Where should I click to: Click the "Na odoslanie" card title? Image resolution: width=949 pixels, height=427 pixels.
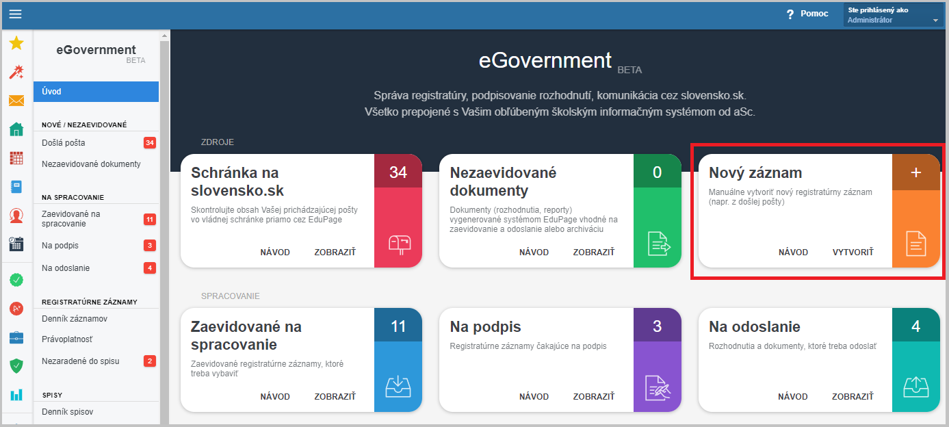pyautogui.click(x=755, y=326)
